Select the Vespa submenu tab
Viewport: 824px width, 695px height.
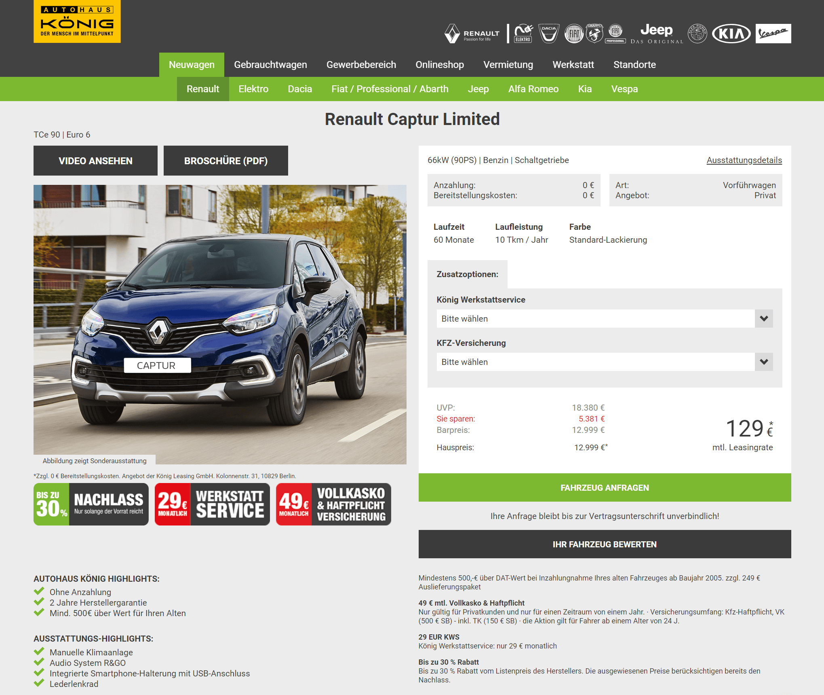624,89
